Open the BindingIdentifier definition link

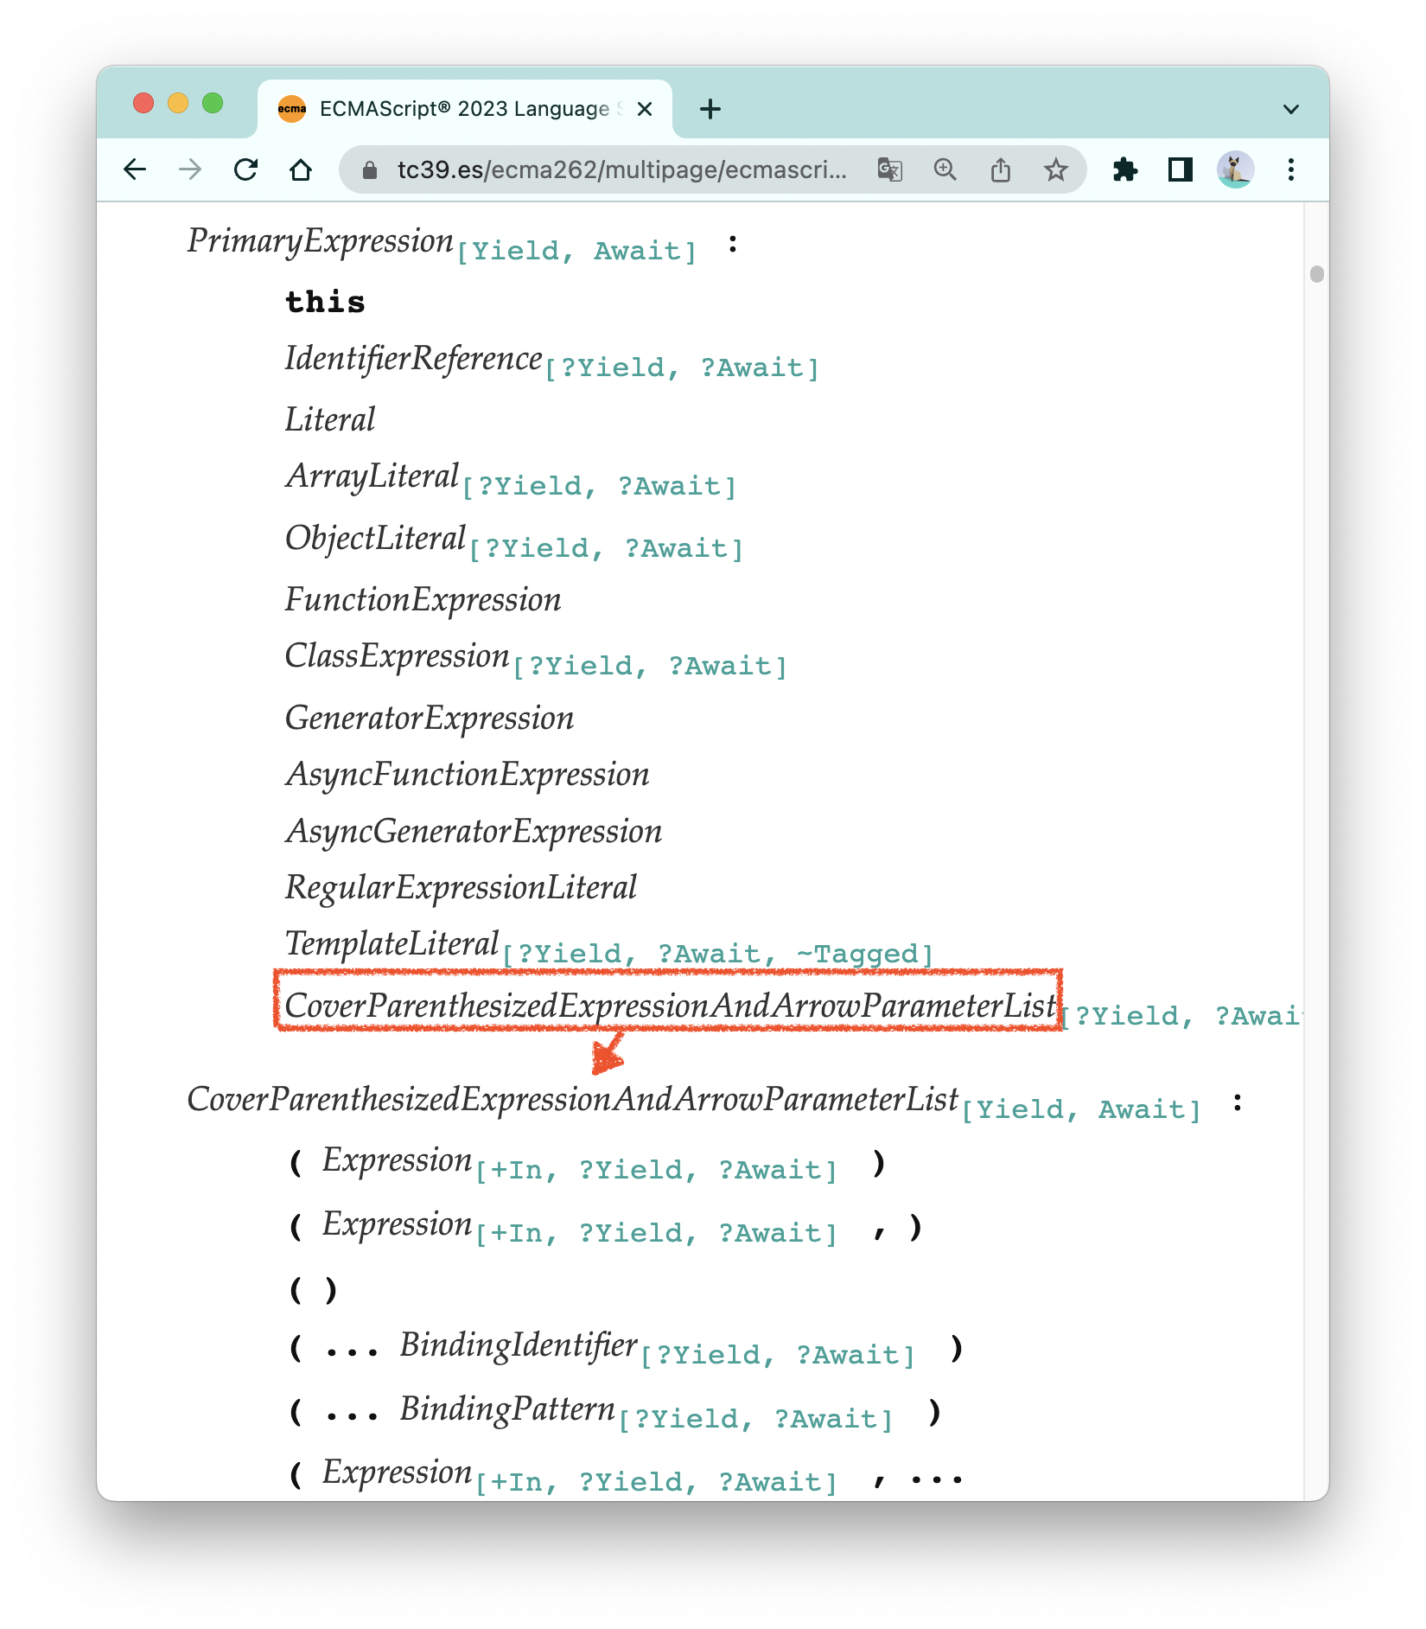pos(519,1346)
